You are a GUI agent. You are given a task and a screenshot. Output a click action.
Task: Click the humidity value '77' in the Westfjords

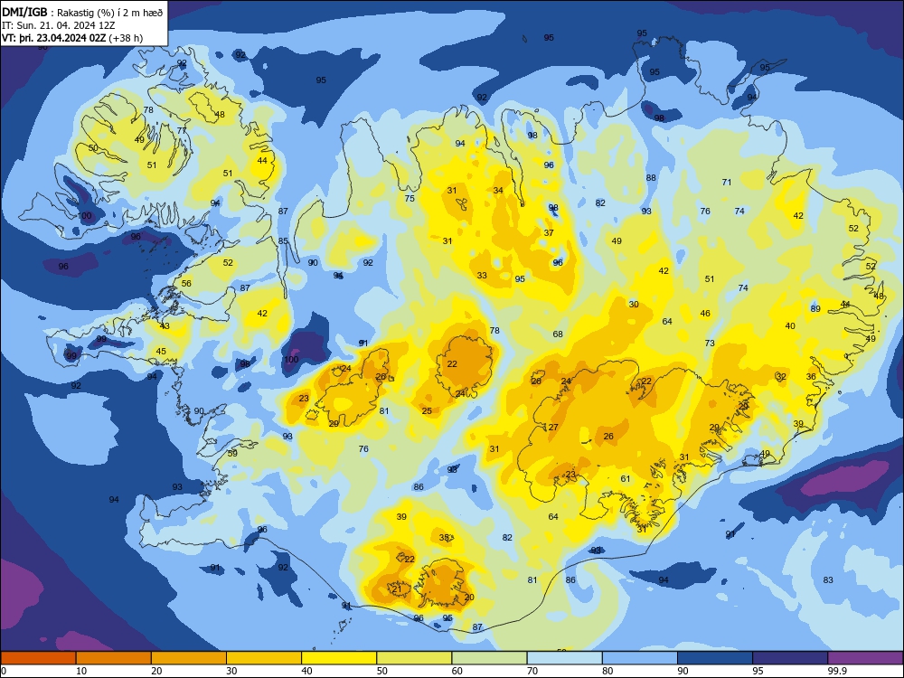point(182,130)
